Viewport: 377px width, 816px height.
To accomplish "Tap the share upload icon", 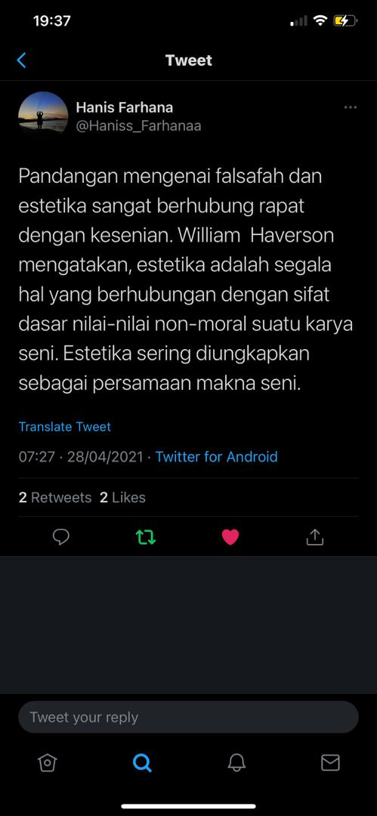I will click(314, 536).
